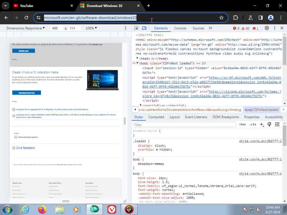Bookmark this page with the star

click(x=221, y=18)
